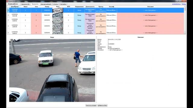The width and height of the screenshot is (193, 108).
Task: Click the highlighted row 1 description cell
Action: (x=150, y=10)
